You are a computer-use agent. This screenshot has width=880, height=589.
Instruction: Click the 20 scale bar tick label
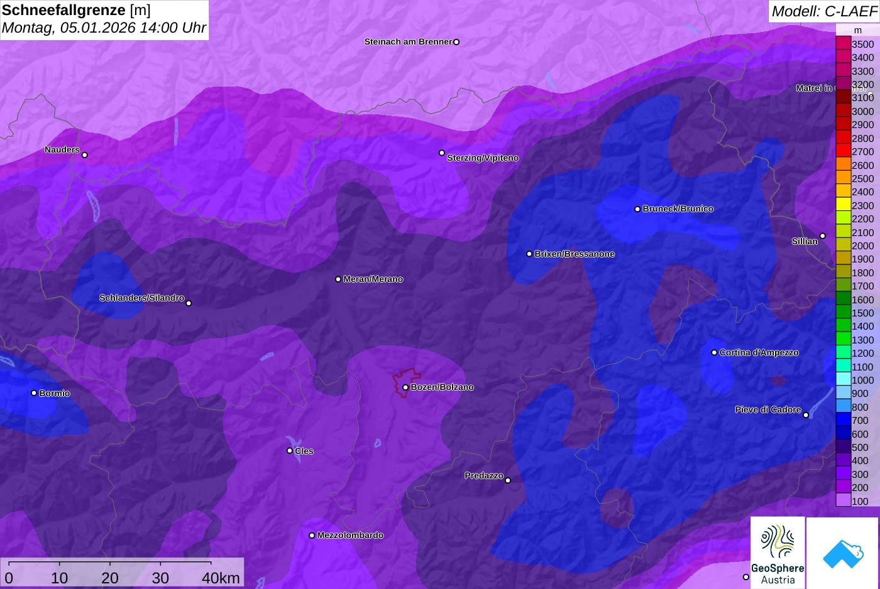tap(110, 578)
